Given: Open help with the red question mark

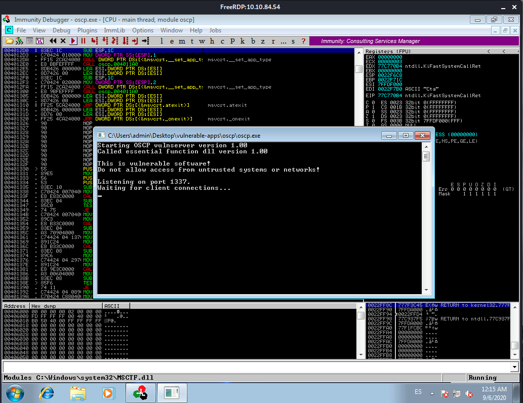Looking at the screenshot, I should coord(303,41).
